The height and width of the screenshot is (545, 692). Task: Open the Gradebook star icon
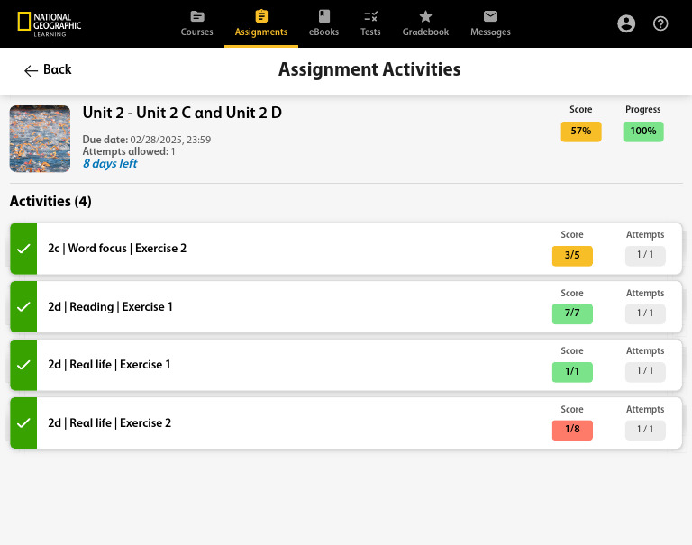425,16
